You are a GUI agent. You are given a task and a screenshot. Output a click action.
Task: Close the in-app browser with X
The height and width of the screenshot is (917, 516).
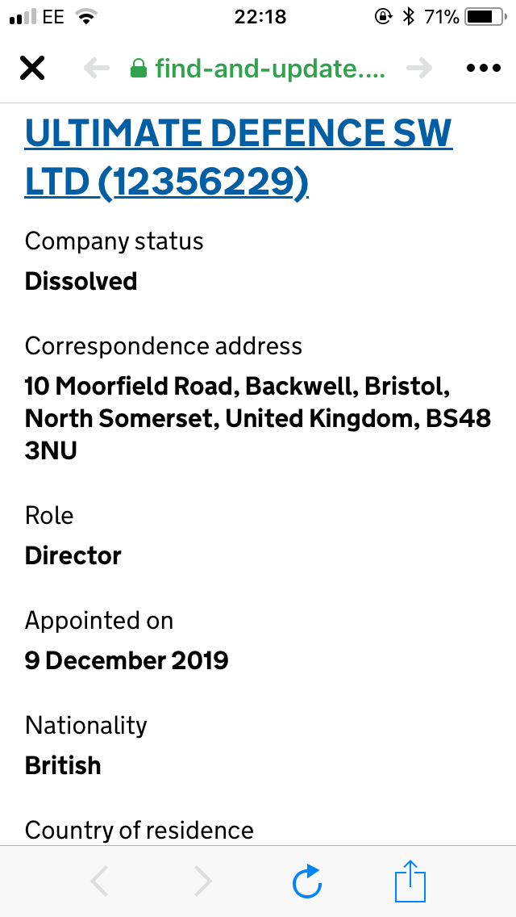click(32, 69)
